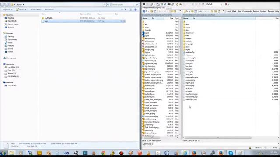280x157 pixels.
Task: Select remote file 'ucp.php'
Action: (189, 91)
